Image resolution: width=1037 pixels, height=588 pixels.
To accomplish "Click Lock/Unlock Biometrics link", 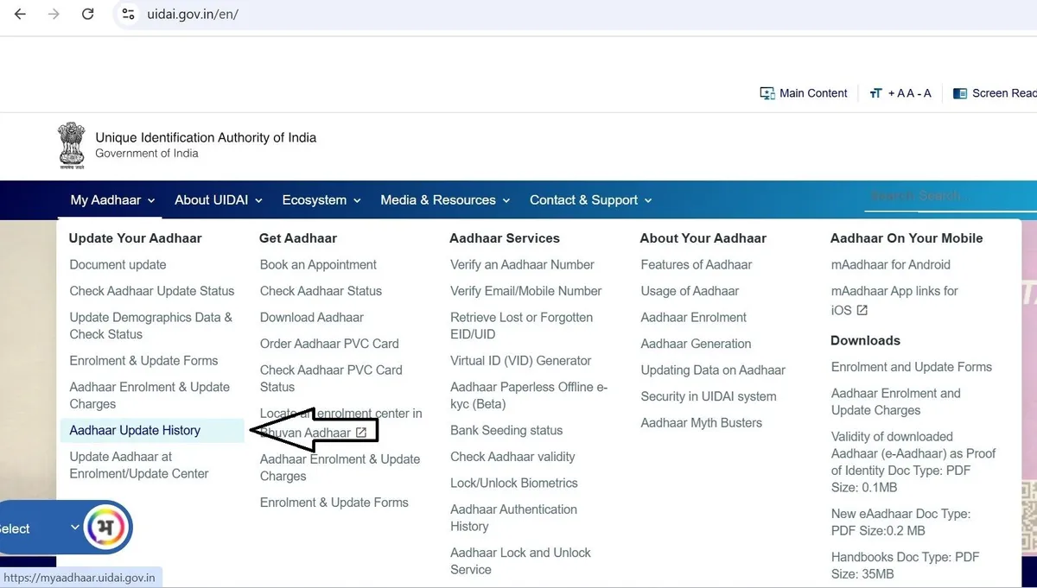I will [x=513, y=483].
